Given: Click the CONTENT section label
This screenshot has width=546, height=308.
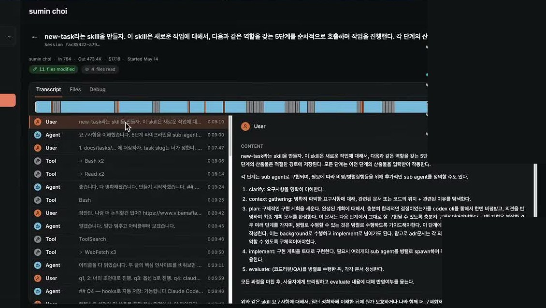Looking at the screenshot, I should [252, 146].
